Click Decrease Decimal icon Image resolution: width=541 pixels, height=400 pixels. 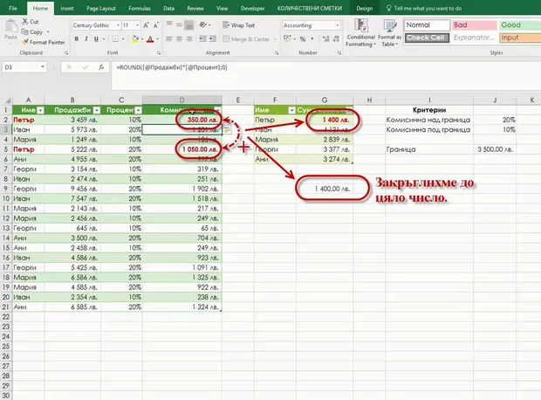pos(336,39)
